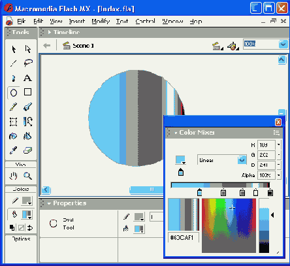Open the Color Mixer options menu
290x266 pixels.
276,133
